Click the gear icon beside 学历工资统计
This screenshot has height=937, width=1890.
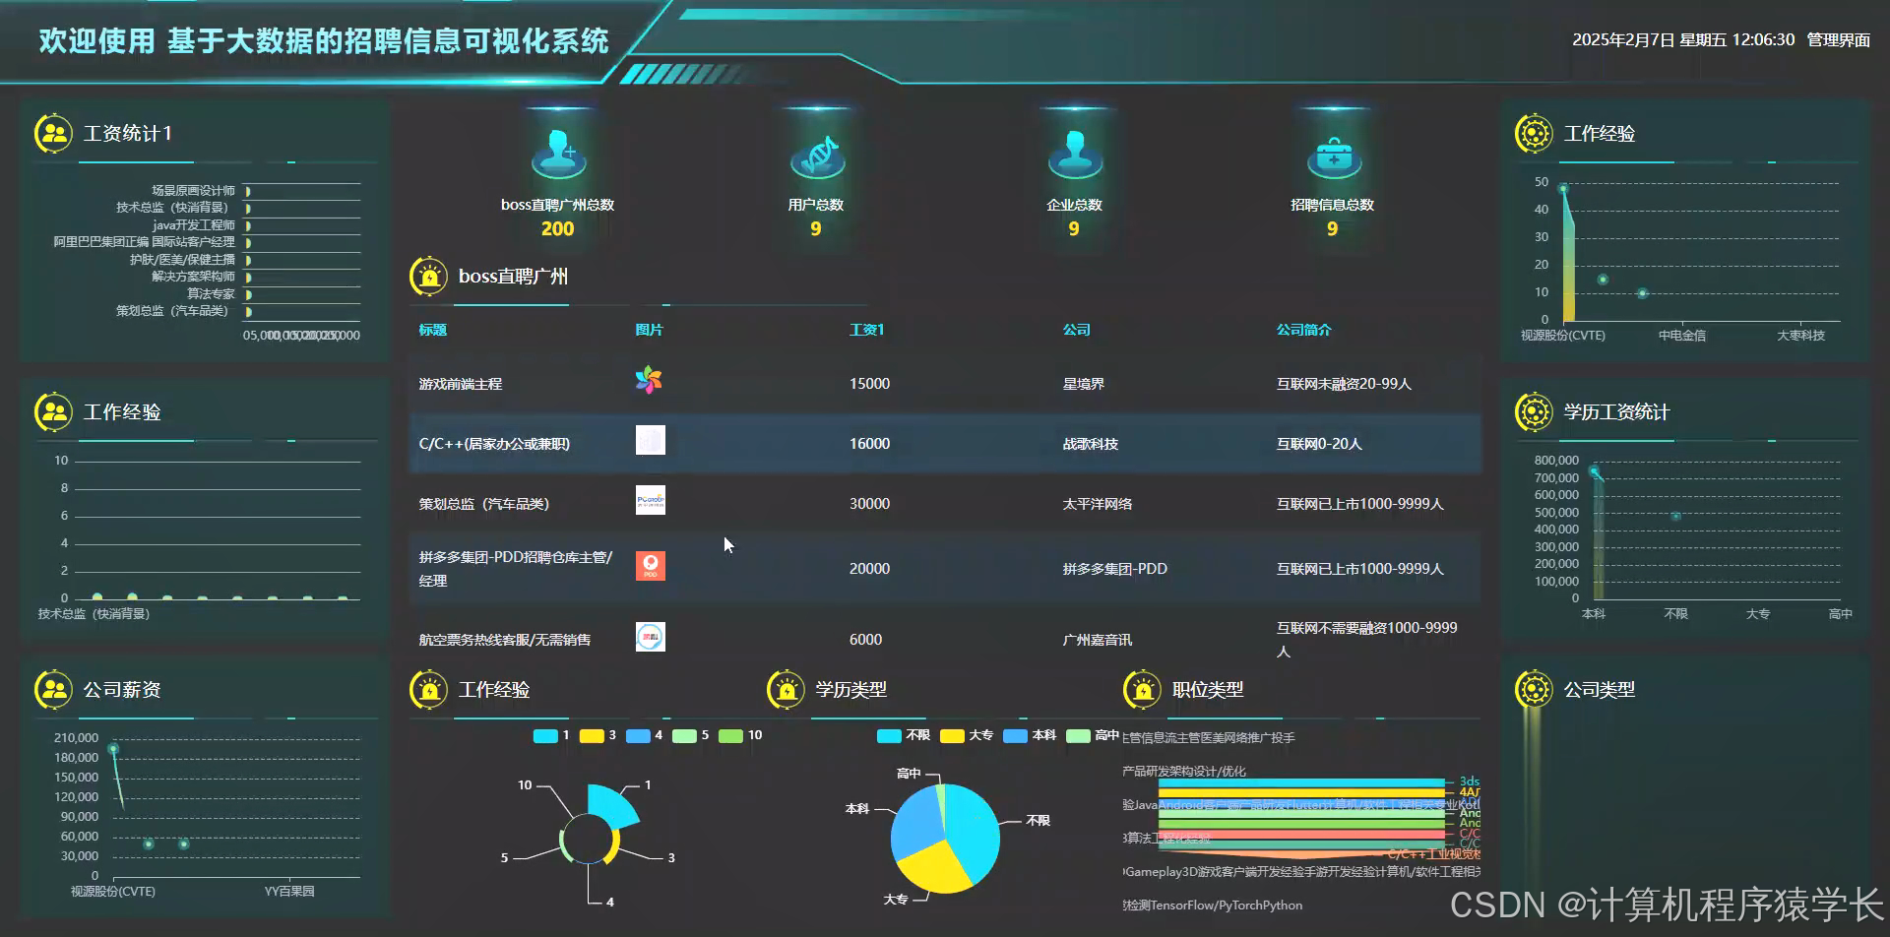[1534, 411]
